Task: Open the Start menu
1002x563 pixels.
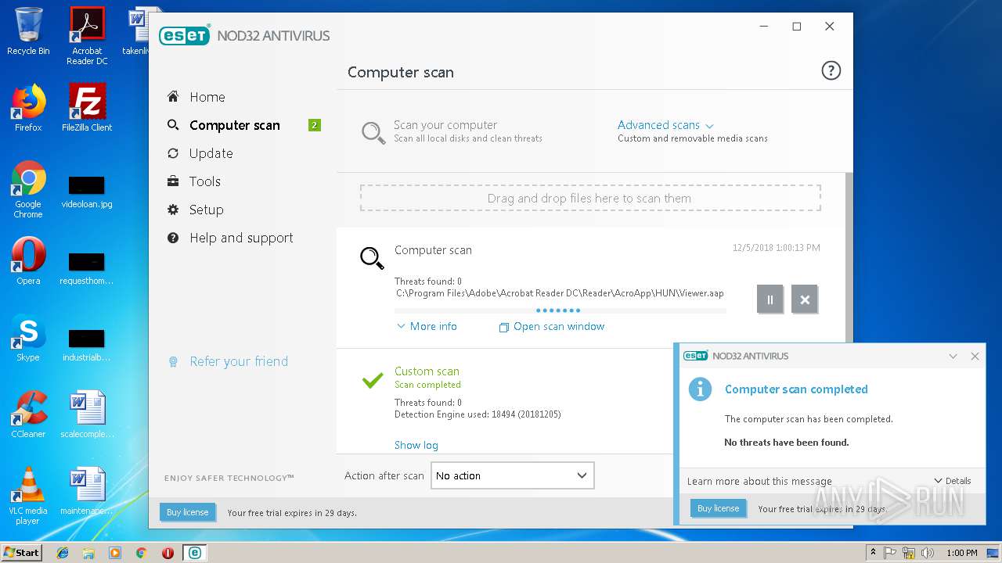Action: click(x=21, y=553)
